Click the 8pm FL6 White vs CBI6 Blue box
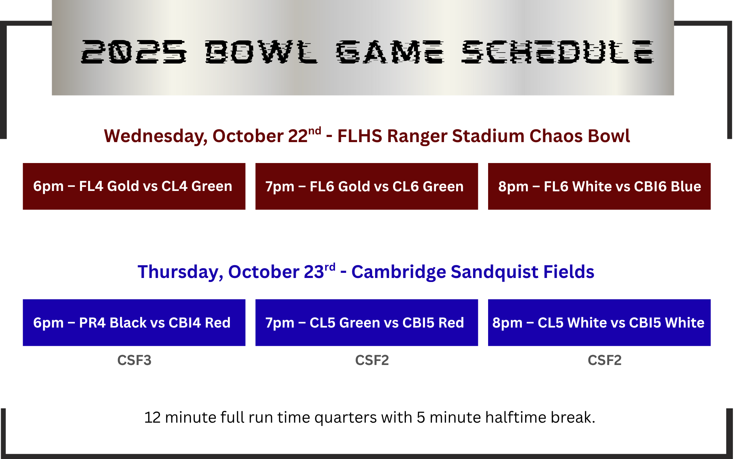Screen dimensions: 734x459 (599, 186)
